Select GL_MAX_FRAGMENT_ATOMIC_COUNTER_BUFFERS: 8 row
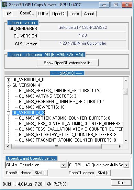The image size is (134, 190). [67, 140]
